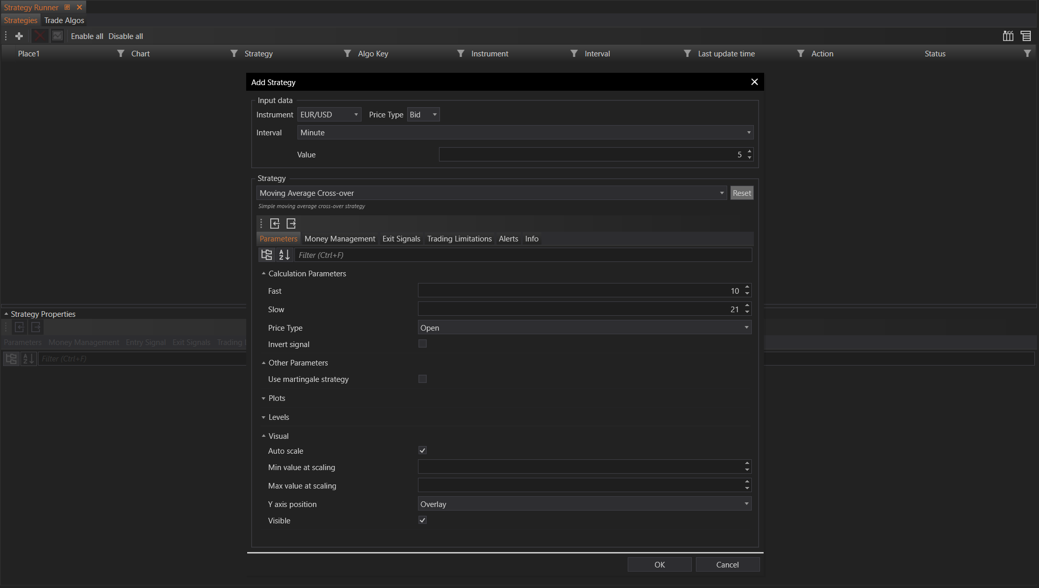Click the export settings icon in dialog

pos(291,224)
